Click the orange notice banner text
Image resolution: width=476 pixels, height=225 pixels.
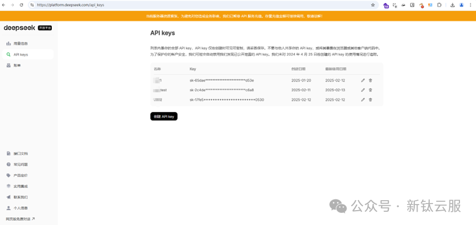[234, 16]
